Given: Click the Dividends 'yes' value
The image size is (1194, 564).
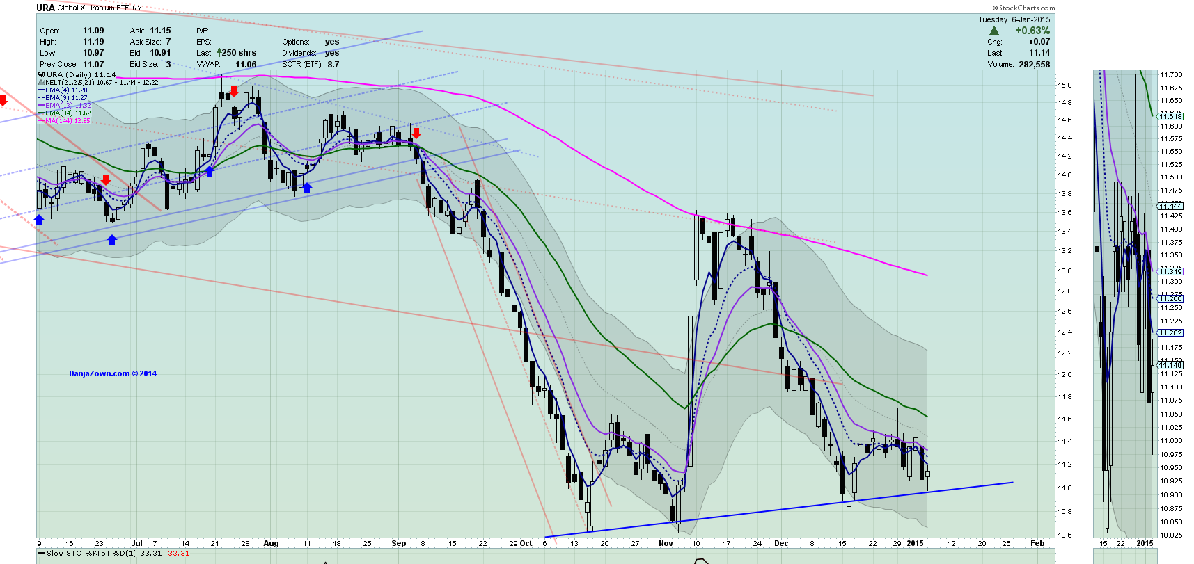Looking at the screenshot, I should (332, 53).
